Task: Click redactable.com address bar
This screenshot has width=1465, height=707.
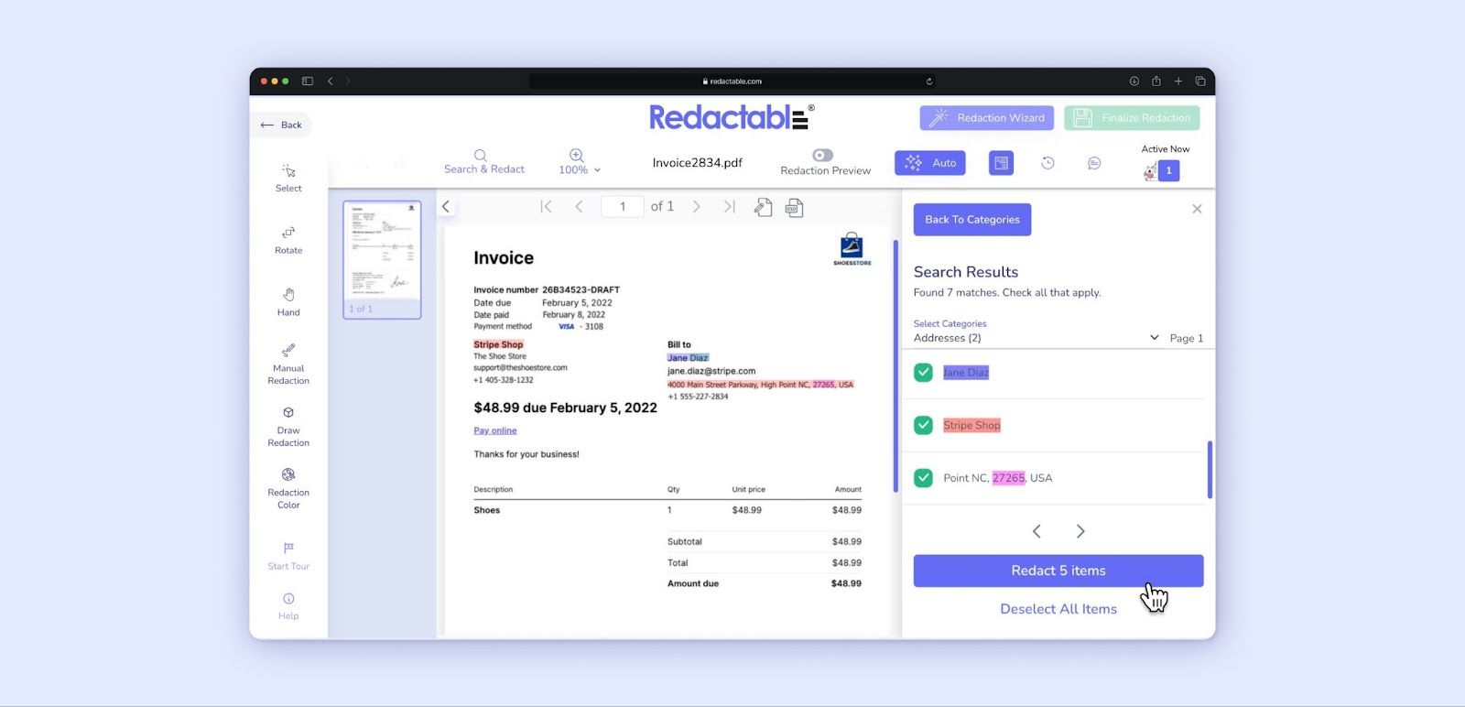Action: tap(732, 82)
